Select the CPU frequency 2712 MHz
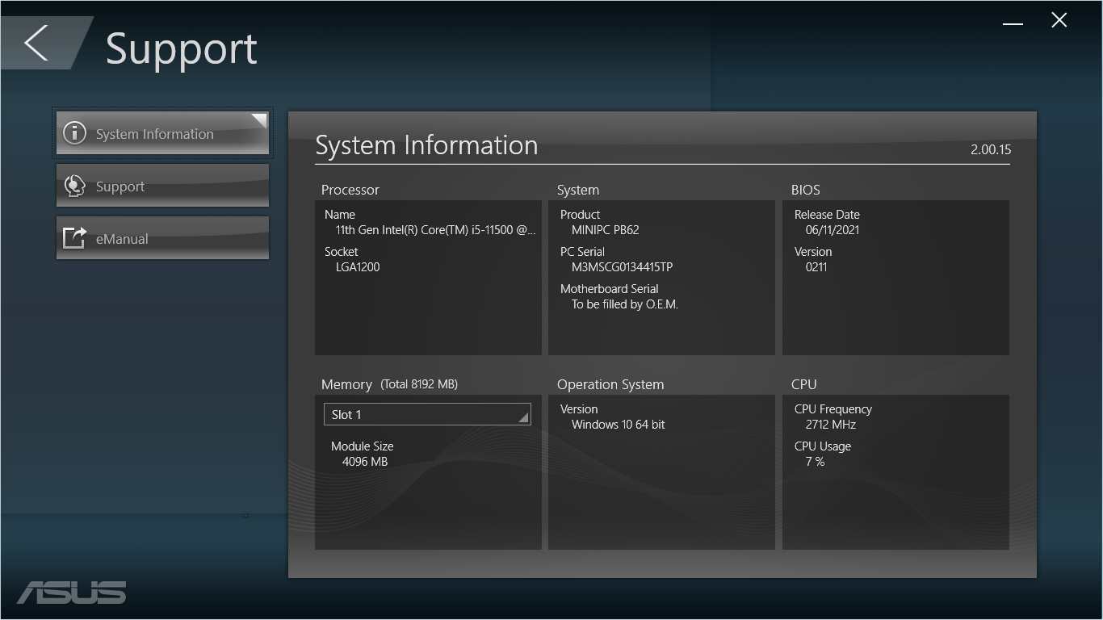This screenshot has width=1103, height=620. tap(831, 425)
